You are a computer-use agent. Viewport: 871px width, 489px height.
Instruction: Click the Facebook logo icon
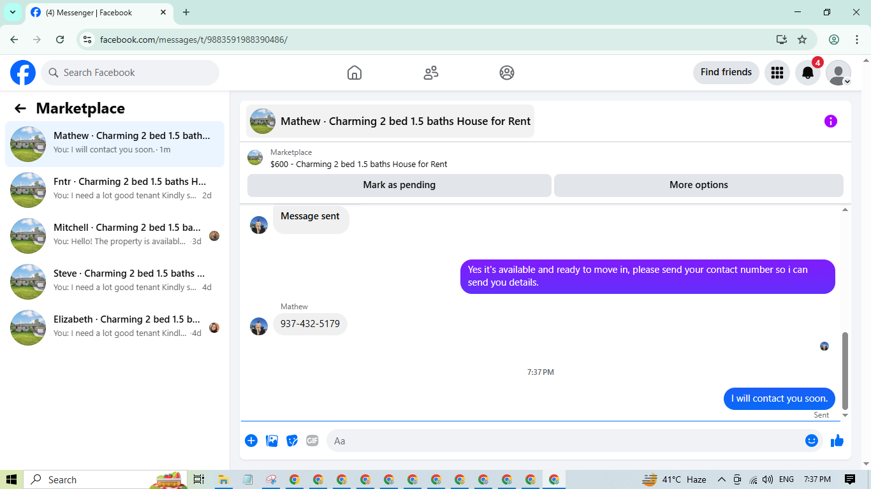23,73
